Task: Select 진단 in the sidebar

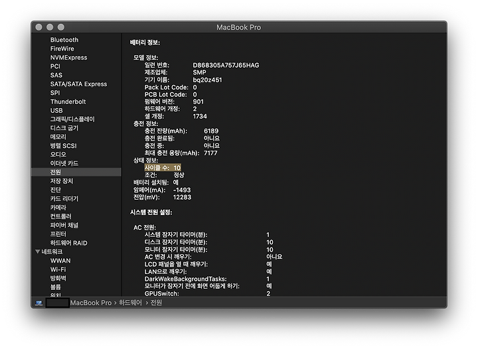Action: (55, 190)
